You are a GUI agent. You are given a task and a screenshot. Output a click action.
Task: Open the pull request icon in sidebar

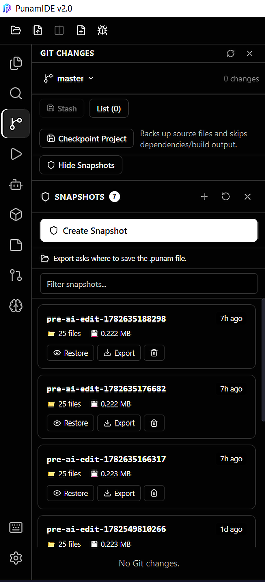[x=16, y=275]
